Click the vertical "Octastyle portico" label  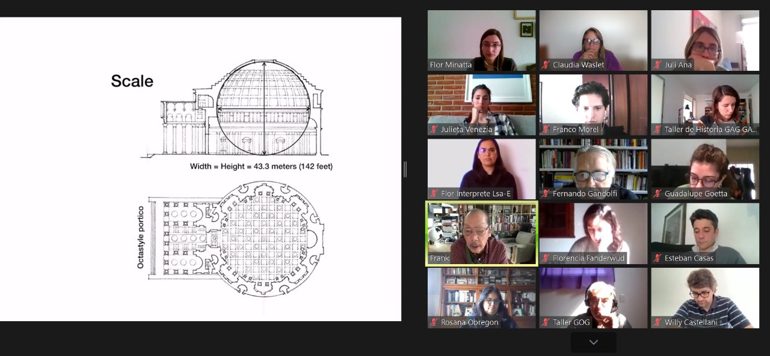click(x=141, y=237)
